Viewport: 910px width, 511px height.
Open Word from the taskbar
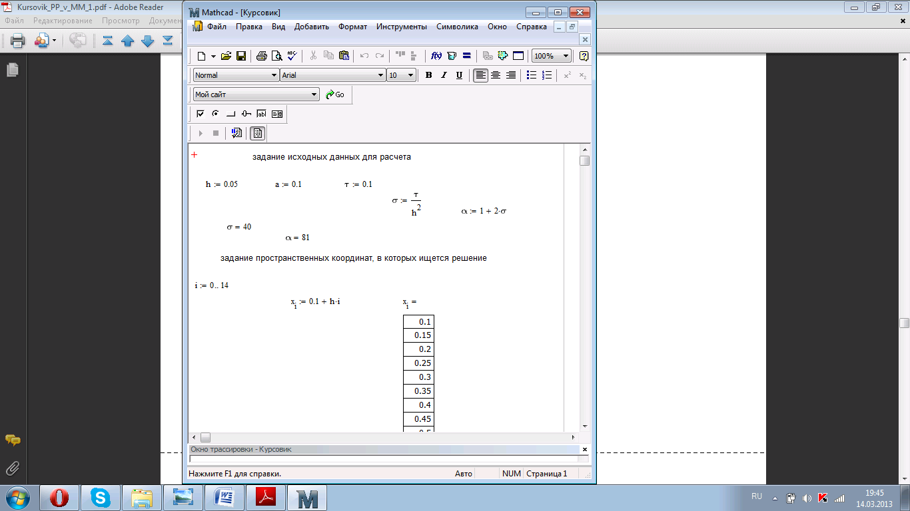[225, 497]
